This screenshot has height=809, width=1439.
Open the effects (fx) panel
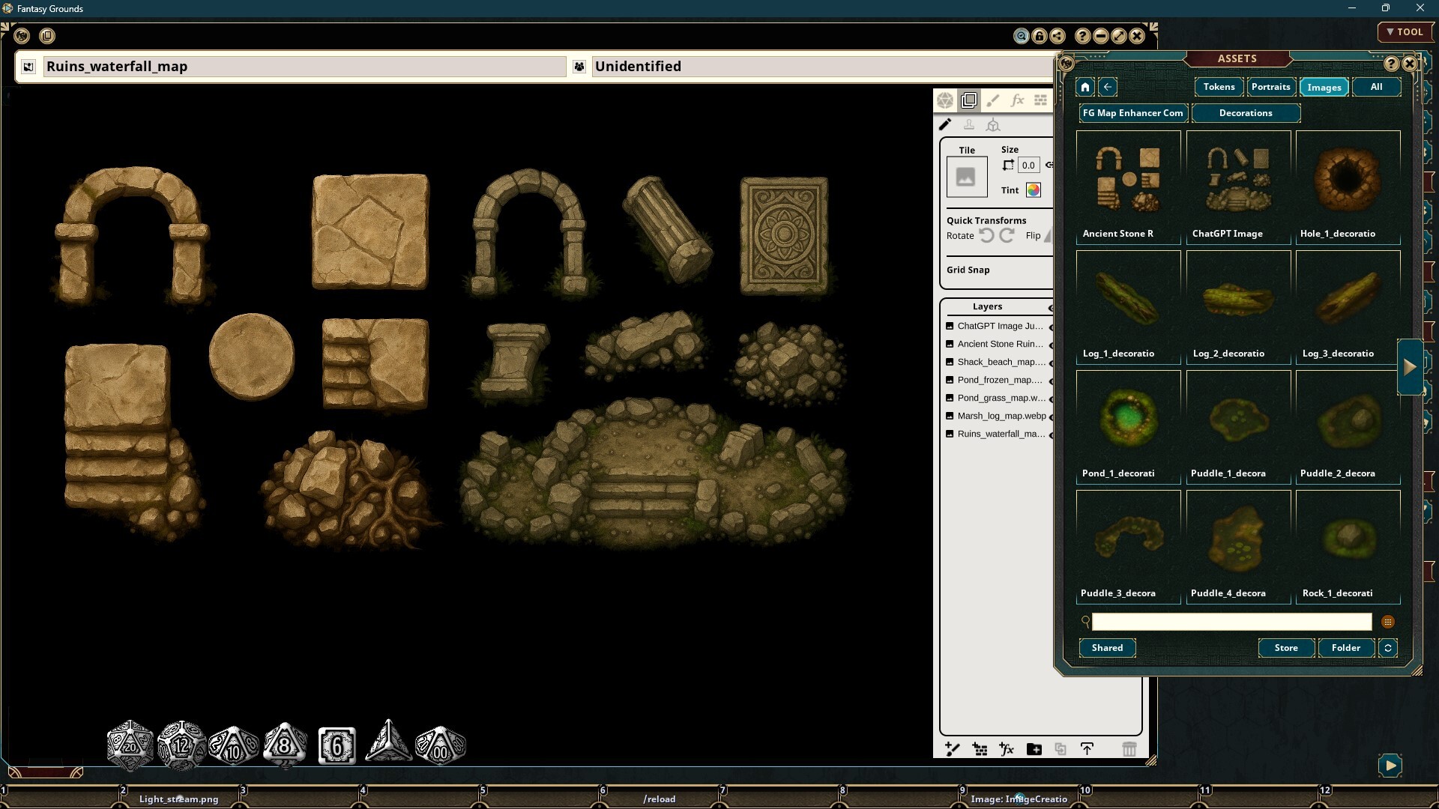(1017, 100)
